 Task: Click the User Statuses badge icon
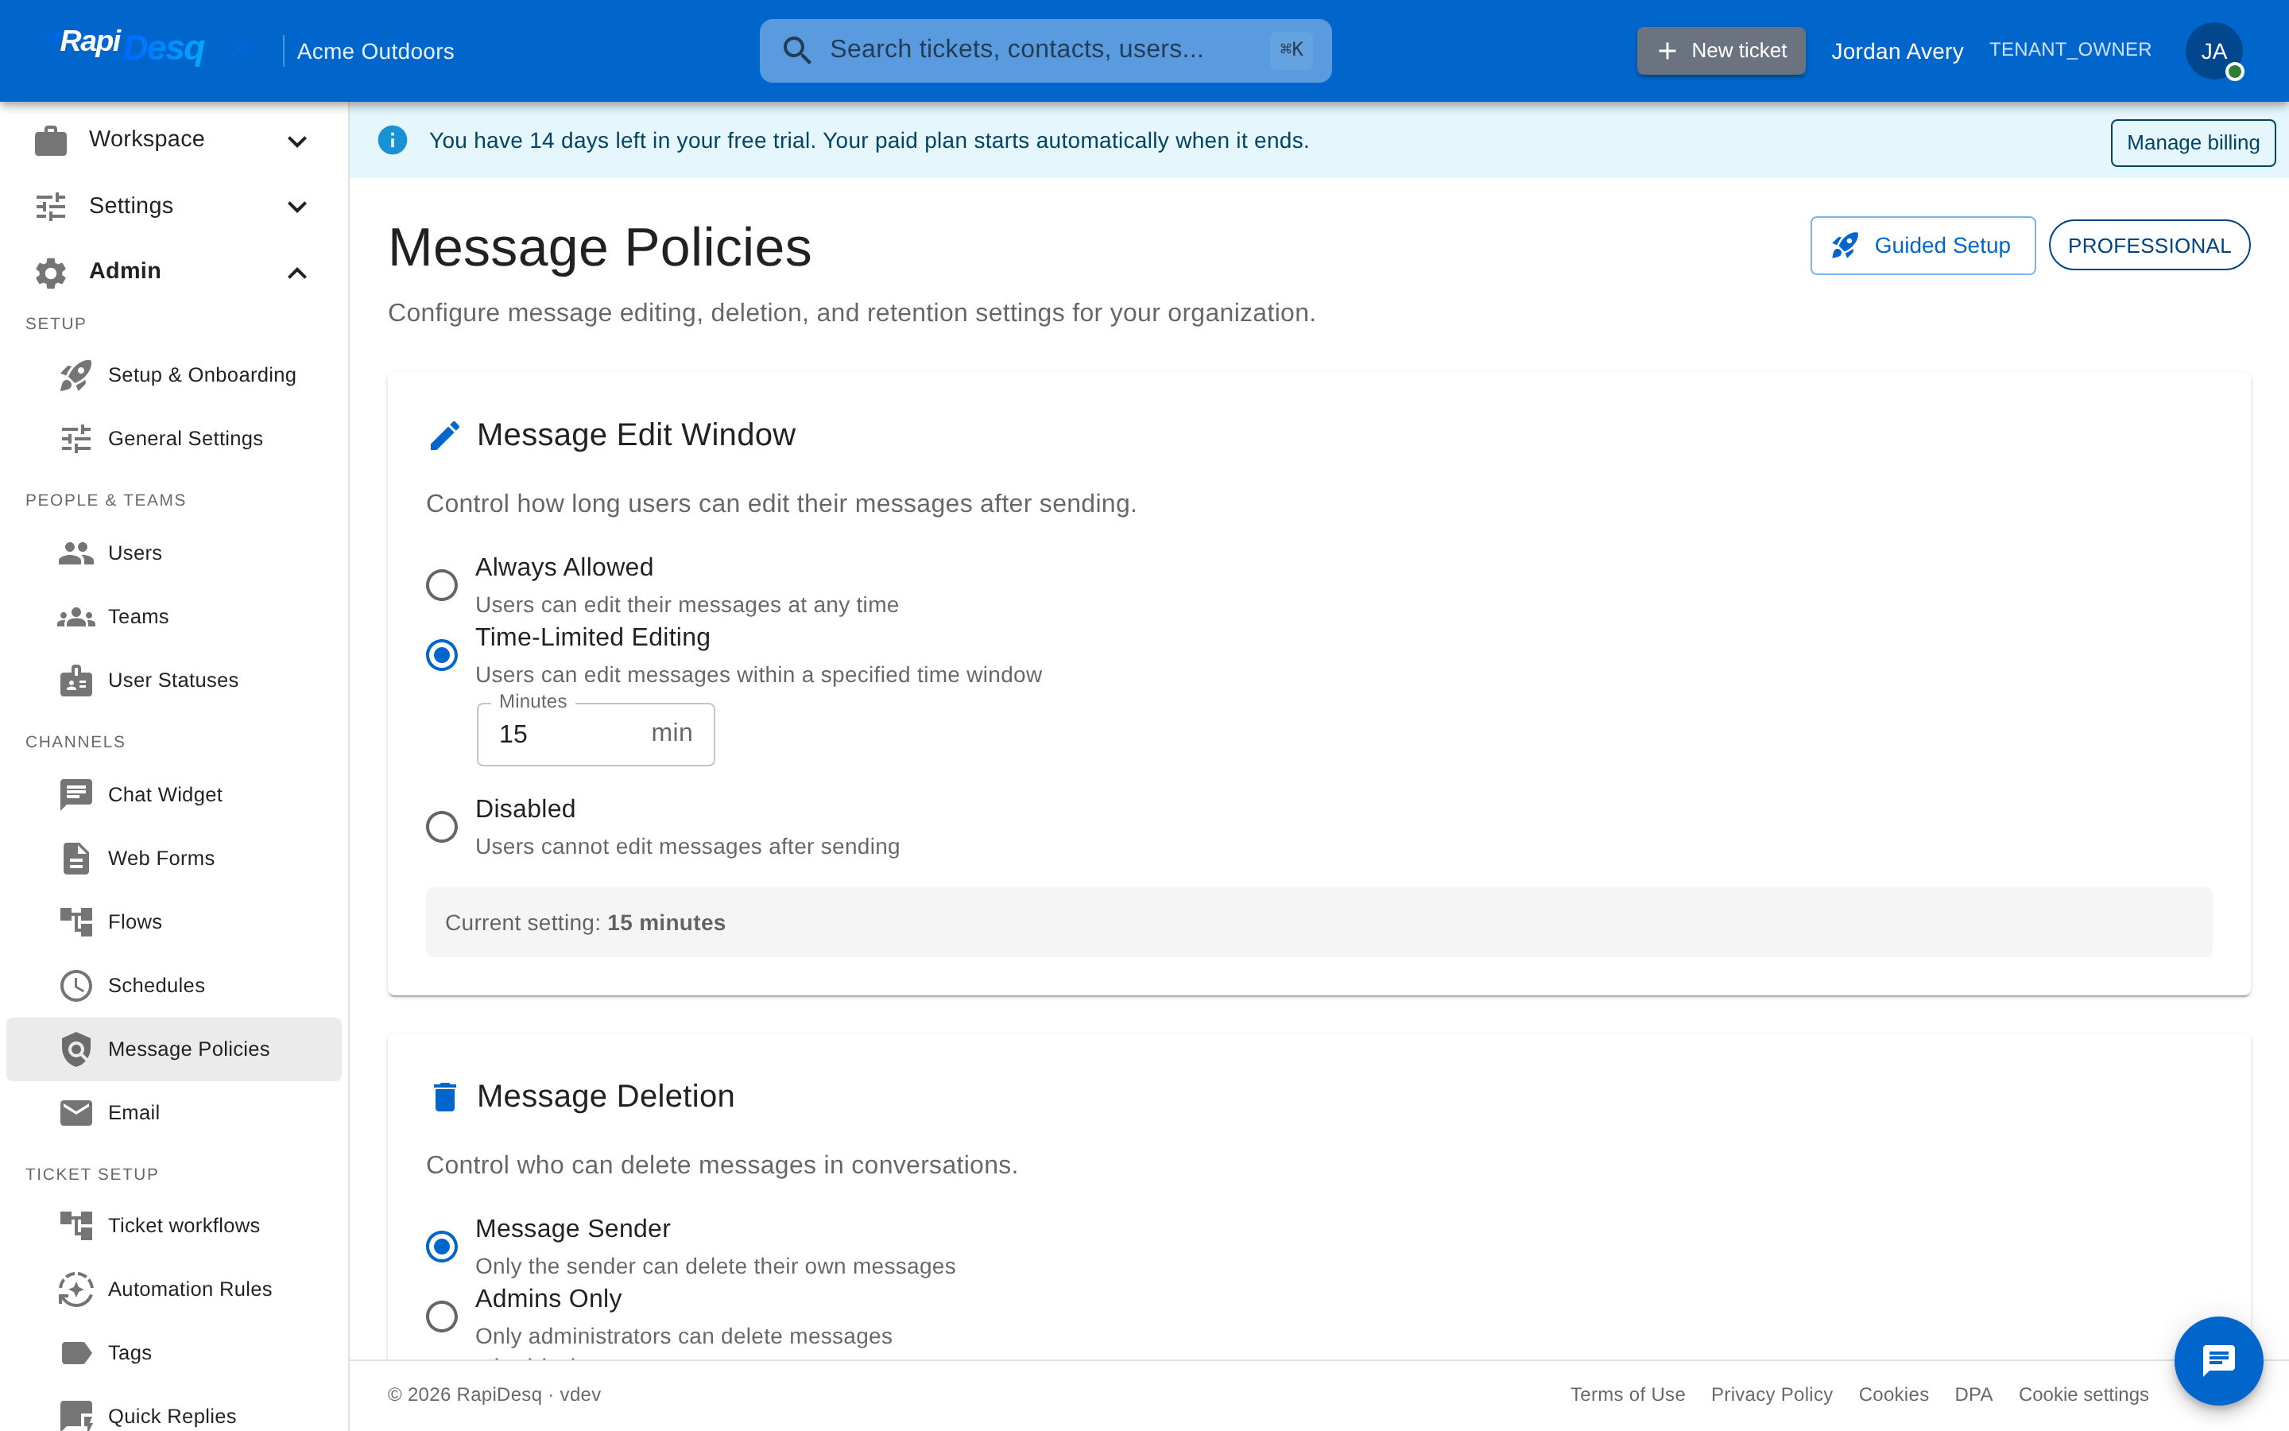coord(76,681)
